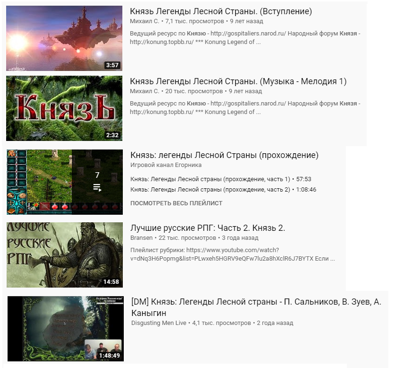
Task: Open the '[DM] Князь: Легенды Лесной страны' video title
Action: point(257,307)
